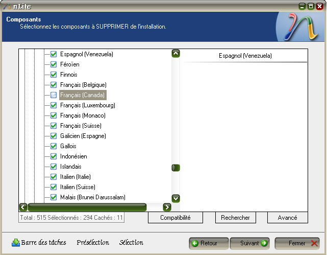This screenshot has width=327, height=255.
Task: Uncheck Français (Belgique) checkbox
Action: pyautogui.click(x=54, y=85)
